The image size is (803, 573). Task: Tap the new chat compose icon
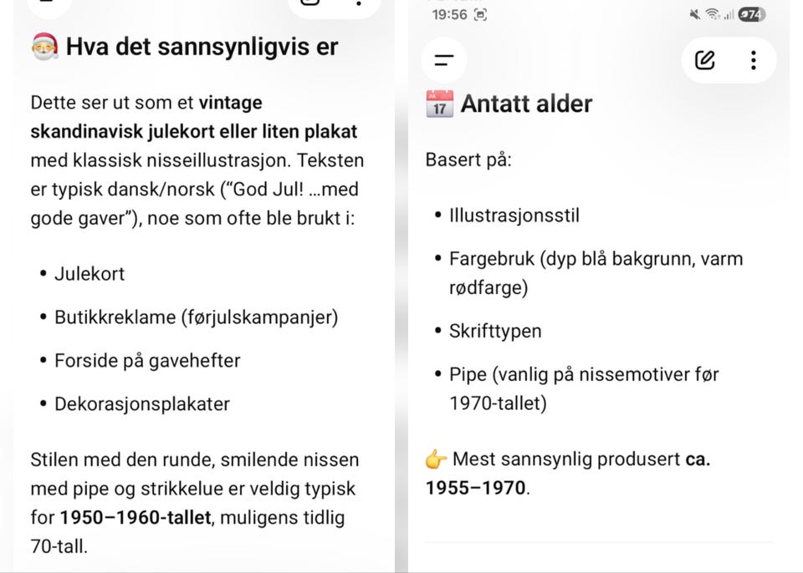click(x=704, y=60)
